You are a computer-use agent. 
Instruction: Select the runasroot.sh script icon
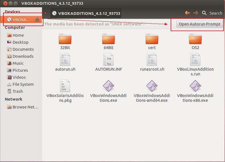pos(152,60)
